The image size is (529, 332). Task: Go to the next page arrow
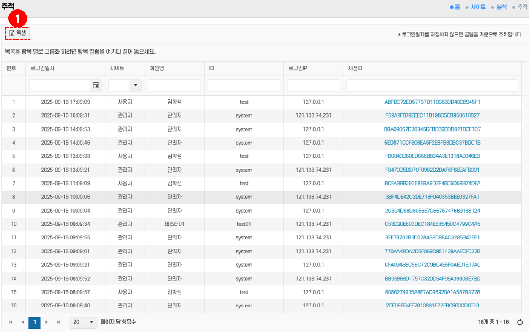pos(47,322)
